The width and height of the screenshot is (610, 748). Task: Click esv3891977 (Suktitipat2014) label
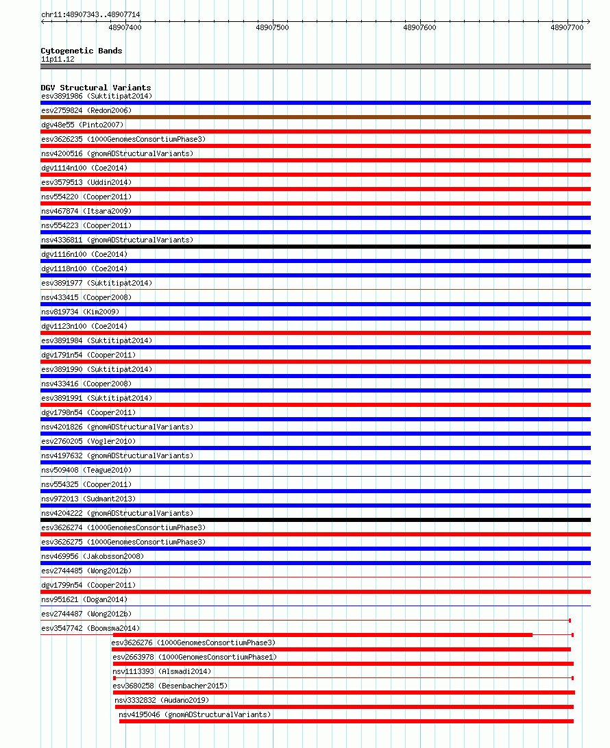pos(97,283)
